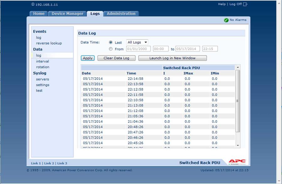The height and width of the screenshot is (184, 282).
Task: Click the site info icon beside IP address
Action: [x=33, y=4]
